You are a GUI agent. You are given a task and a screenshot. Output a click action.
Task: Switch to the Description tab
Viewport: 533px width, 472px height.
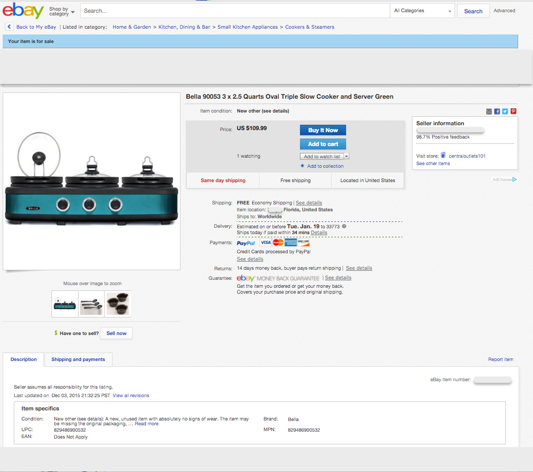pos(23,359)
